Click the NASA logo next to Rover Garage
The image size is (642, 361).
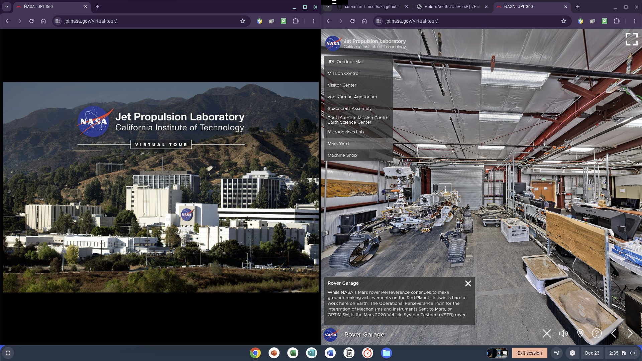(330, 335)
